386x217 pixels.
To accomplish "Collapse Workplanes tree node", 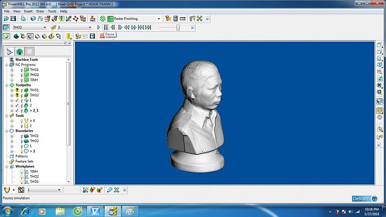I will 7,167.
